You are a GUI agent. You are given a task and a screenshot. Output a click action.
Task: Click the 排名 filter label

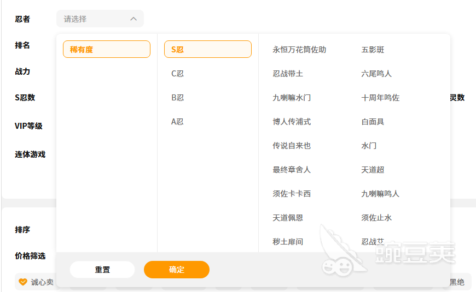pyautogui.click(x=22, y=45)
